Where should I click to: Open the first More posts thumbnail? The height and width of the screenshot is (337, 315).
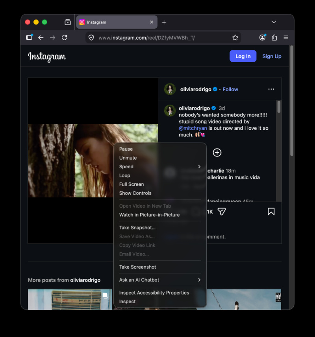pos(70,299)
